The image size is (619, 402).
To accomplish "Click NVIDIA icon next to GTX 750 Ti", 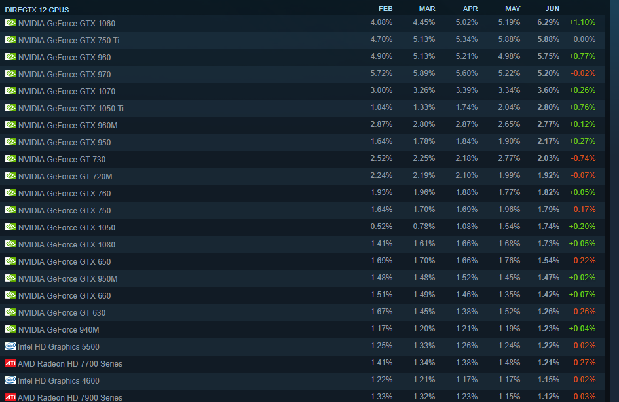I will tap(10, 40).
